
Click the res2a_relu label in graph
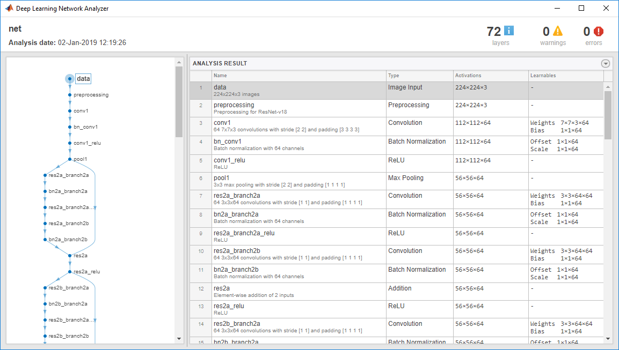(87, 272)
